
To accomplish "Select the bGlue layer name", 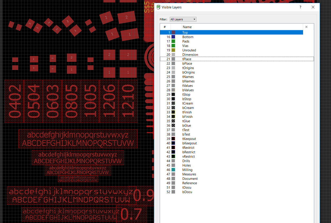I will coord(187,125).
